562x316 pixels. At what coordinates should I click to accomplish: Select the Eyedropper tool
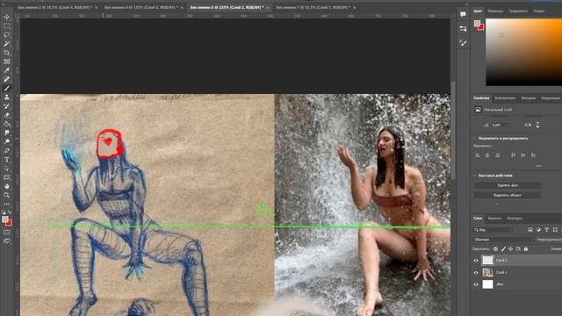coord(7,70)
